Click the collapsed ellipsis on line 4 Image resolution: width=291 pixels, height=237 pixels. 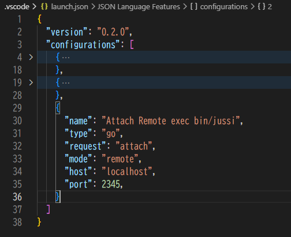point(66,57)
